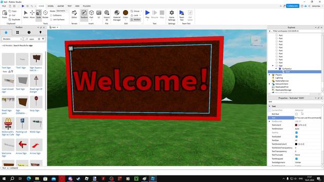Toggle the Join Surfaces checkbox
Viewport: 324px width, 182px height.
pyautogui.click(x=51, y=20)
